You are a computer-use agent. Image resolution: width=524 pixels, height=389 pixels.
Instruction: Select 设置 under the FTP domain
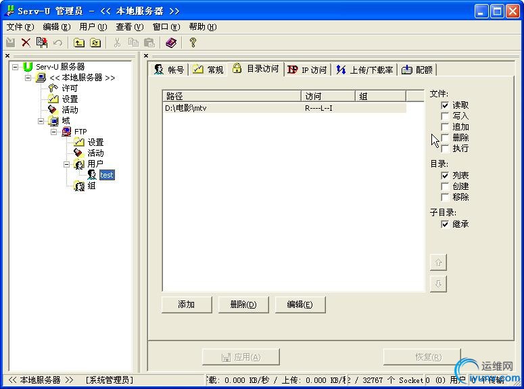click(95, 142)
